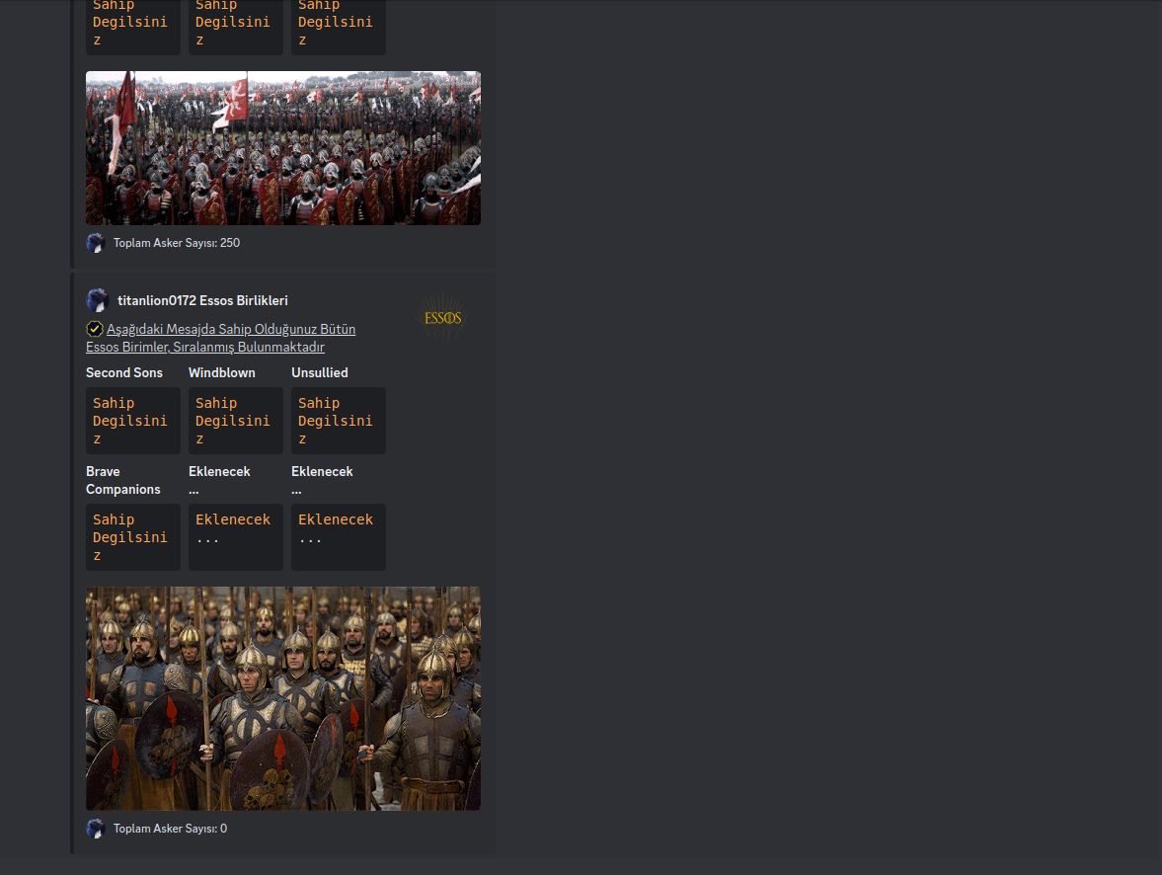1162x875 pixels.
Task: Click the checkmark badge before the Essos message link
Action: click(94, 328)
